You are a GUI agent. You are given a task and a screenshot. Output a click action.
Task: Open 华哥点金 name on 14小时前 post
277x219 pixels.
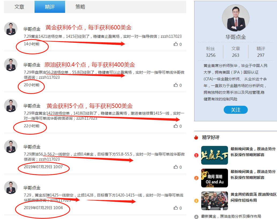32,29
